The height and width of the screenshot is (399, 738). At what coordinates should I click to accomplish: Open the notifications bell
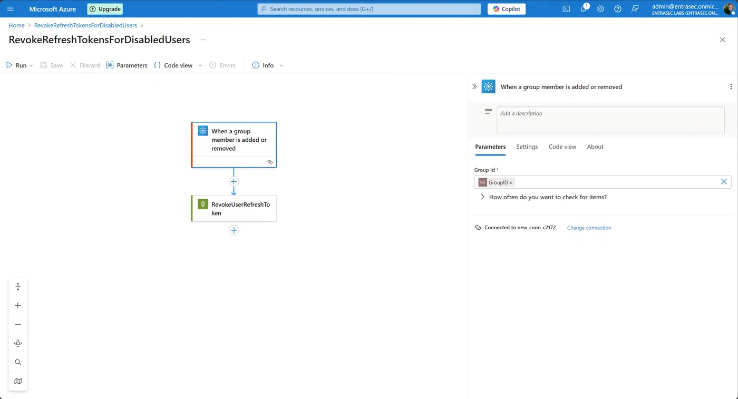coord(584,9)
